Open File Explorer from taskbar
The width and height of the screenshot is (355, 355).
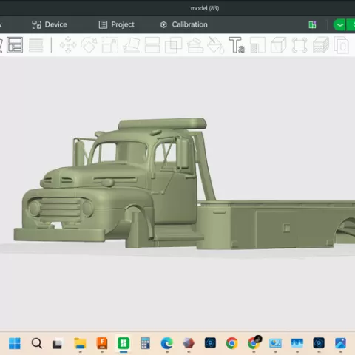80,343
